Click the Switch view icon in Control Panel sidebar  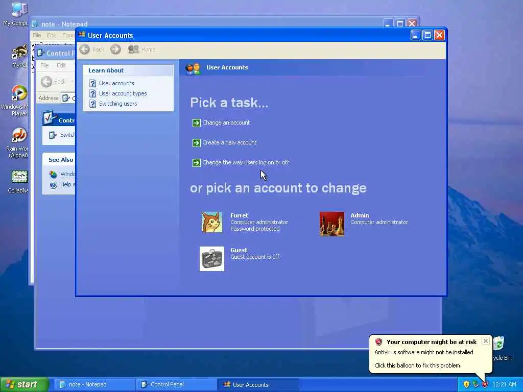(53, 135)
